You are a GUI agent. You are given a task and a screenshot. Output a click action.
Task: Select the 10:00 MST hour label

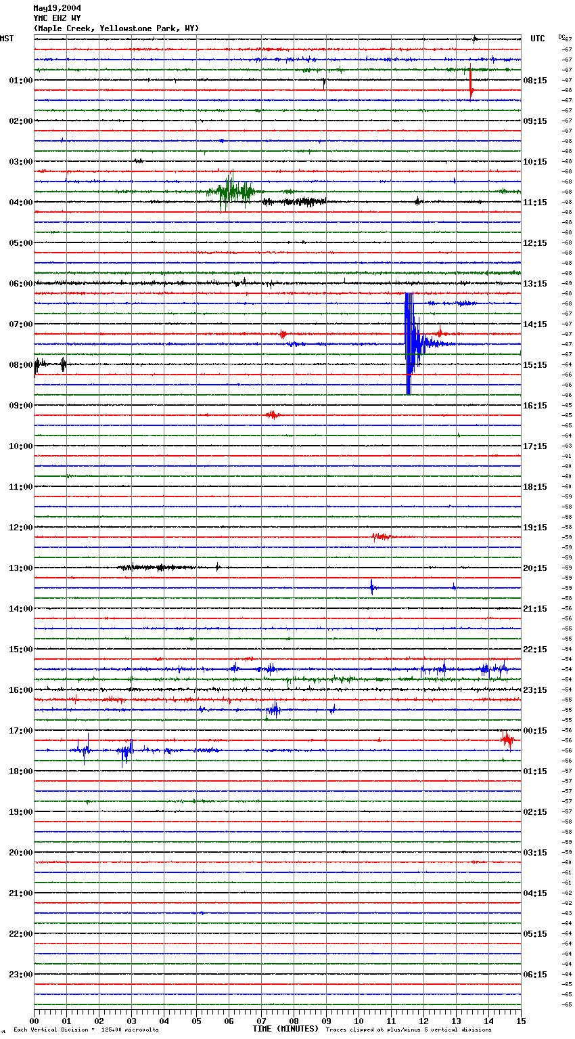point(21,446)
